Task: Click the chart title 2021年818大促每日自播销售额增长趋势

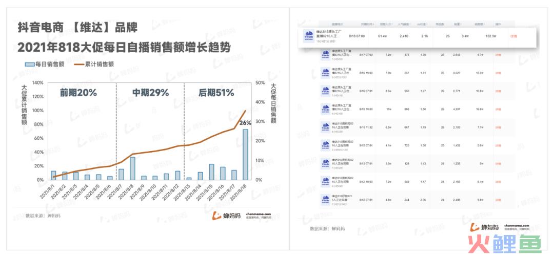Action: [124, 47]
